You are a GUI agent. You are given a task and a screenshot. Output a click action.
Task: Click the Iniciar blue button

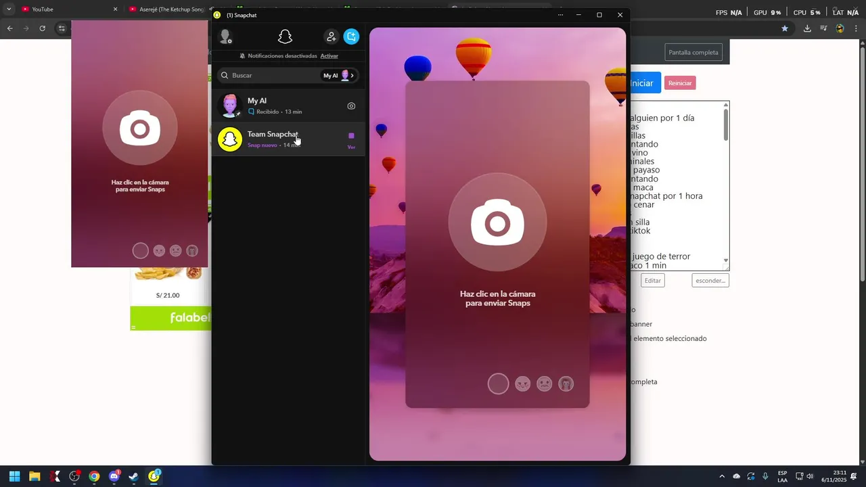click(x=645, y=83)
